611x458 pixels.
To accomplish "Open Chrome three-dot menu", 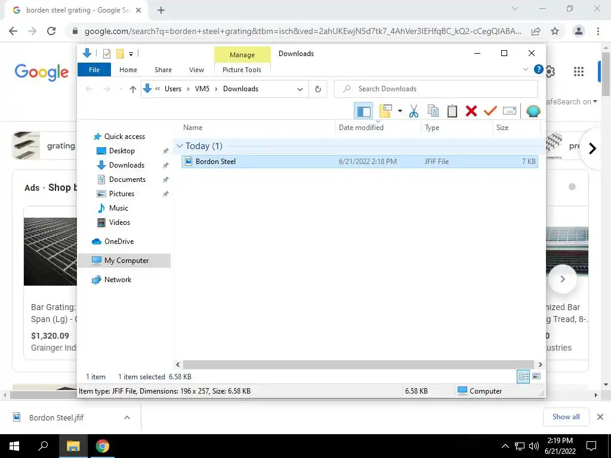I will pos(598,31).
